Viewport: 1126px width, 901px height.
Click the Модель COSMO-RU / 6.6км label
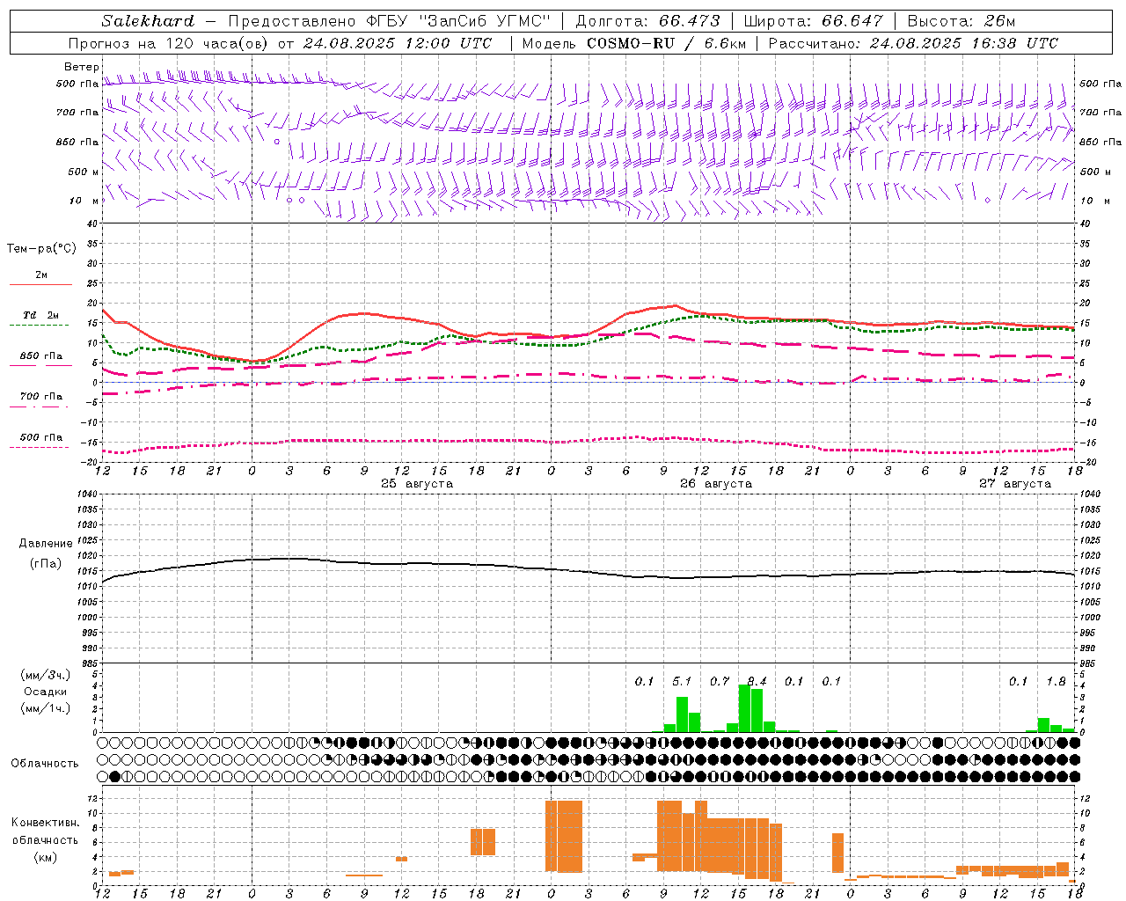click(x=633, y=43)
